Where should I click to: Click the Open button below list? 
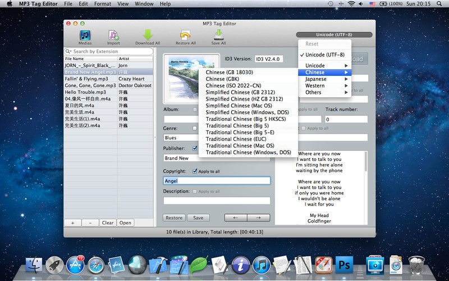(x=125, y=223)
